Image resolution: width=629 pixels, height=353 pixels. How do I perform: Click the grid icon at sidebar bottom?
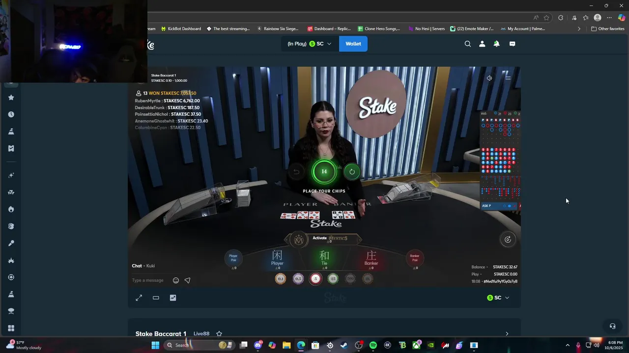click(11, 328)
